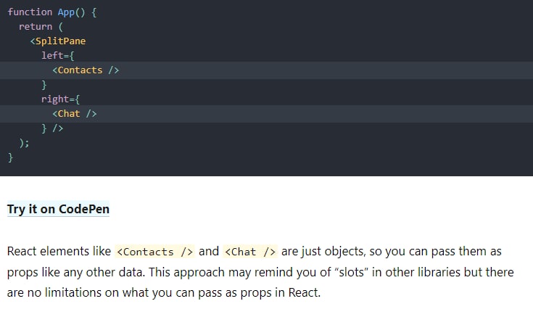Click the final closing brace of code
The image size is (533, 317).
10,157
